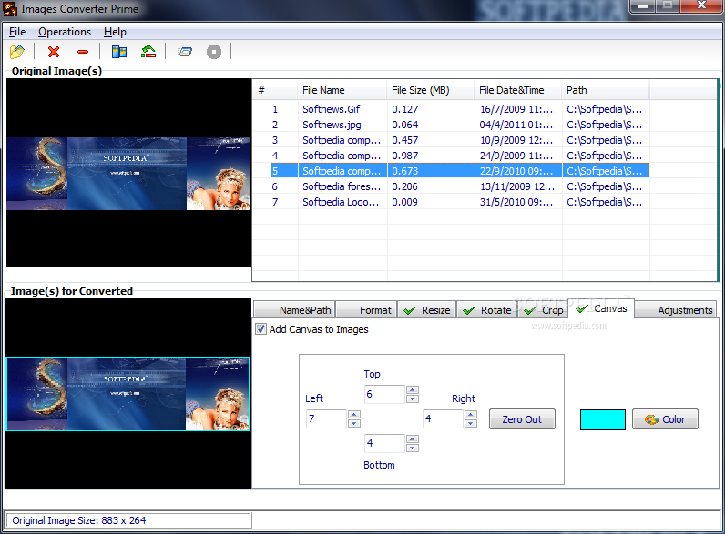Image resolution: width=725 pixels, height=534 pixels.
Task: Sort by File Size (MB) column header
Action: click(431, 90)
